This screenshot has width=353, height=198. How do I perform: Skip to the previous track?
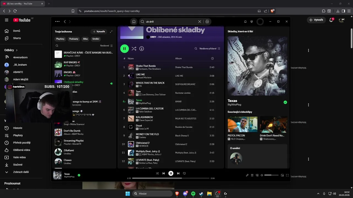(164, 173)
